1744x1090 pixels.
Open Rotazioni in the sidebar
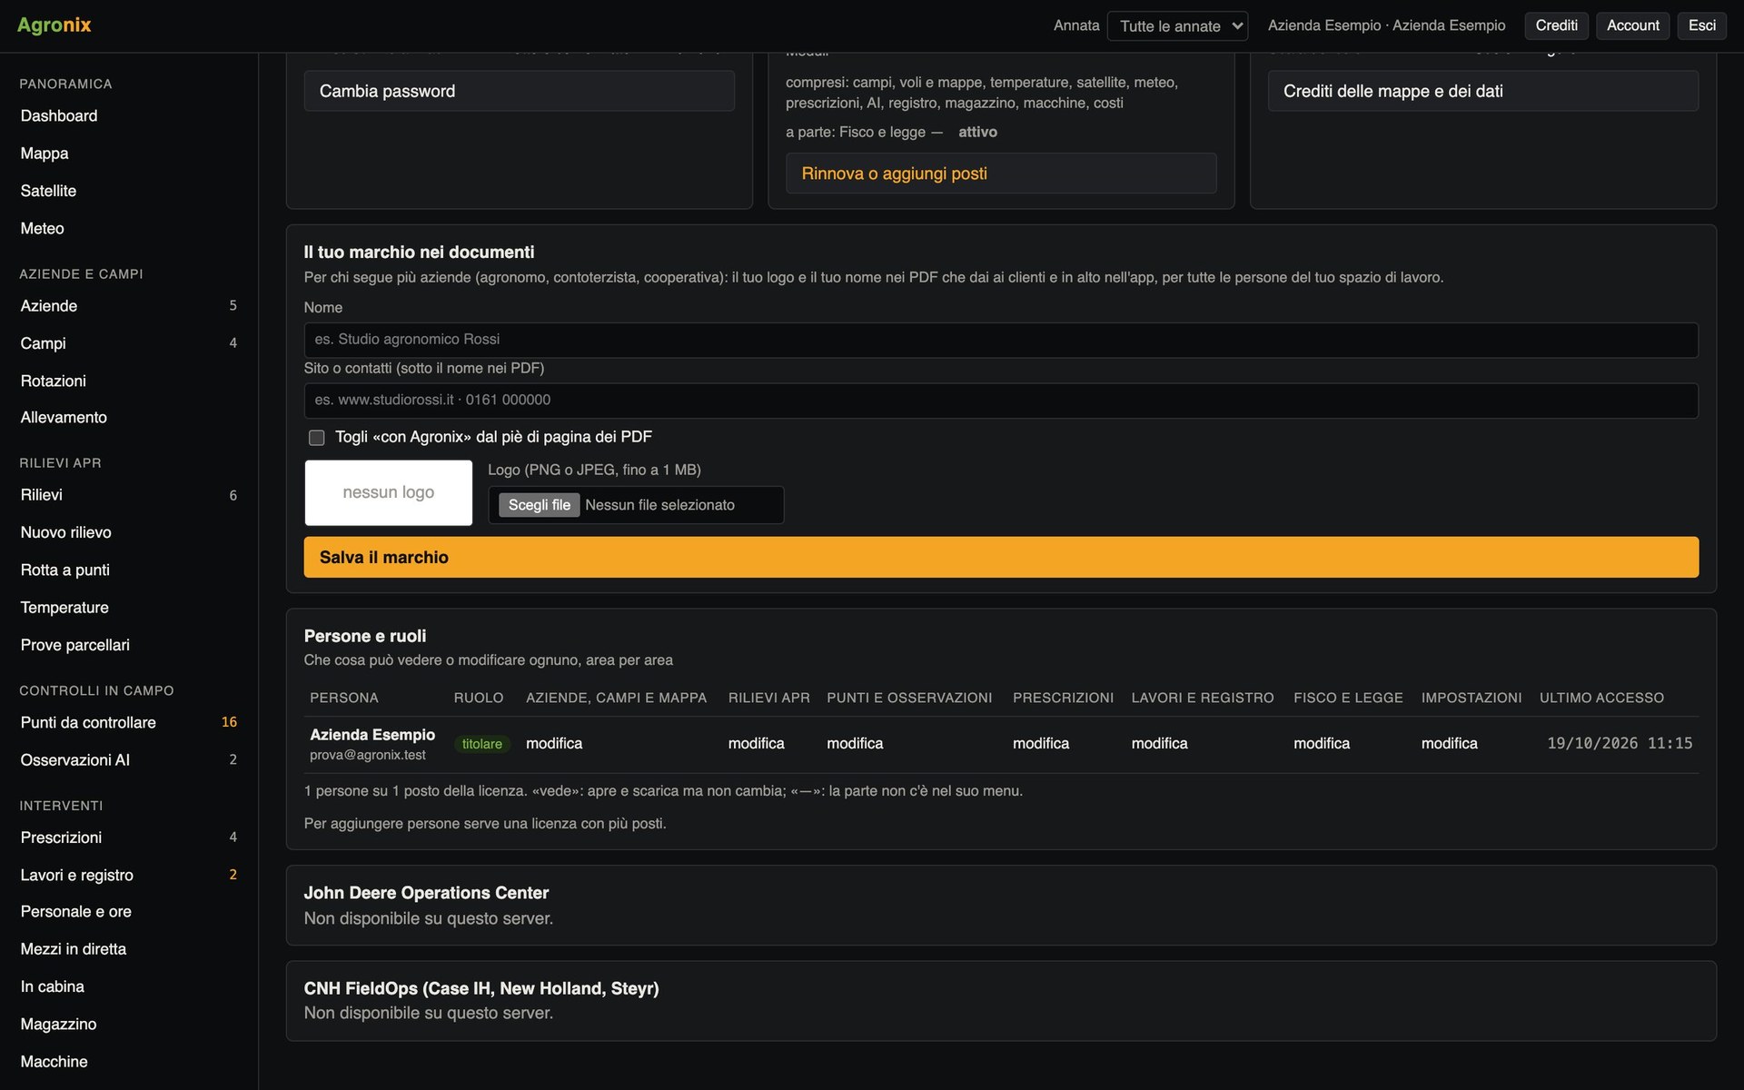129,381
